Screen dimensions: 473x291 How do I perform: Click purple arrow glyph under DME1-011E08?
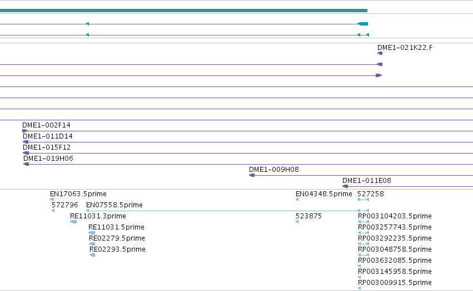345,186
